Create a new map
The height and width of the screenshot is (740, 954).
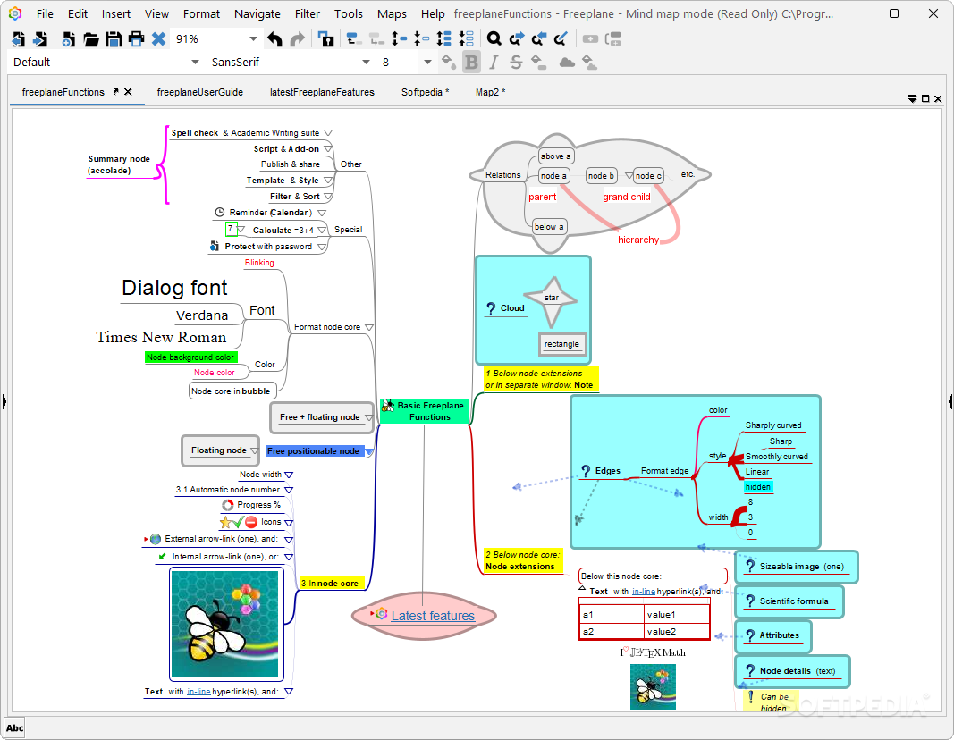[x=68, y=39]
